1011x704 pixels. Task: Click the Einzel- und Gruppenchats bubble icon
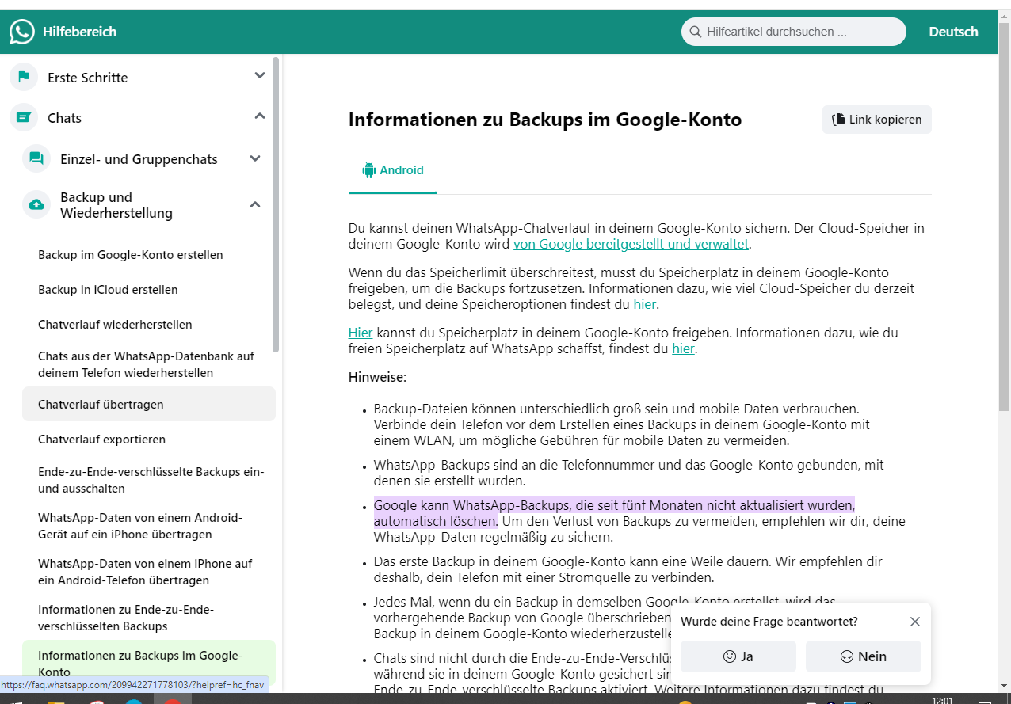(x=36, y=158)
